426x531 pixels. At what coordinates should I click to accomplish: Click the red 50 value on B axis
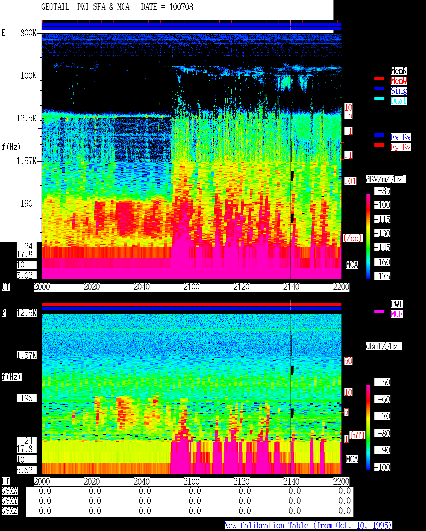(x=348, y=361)
